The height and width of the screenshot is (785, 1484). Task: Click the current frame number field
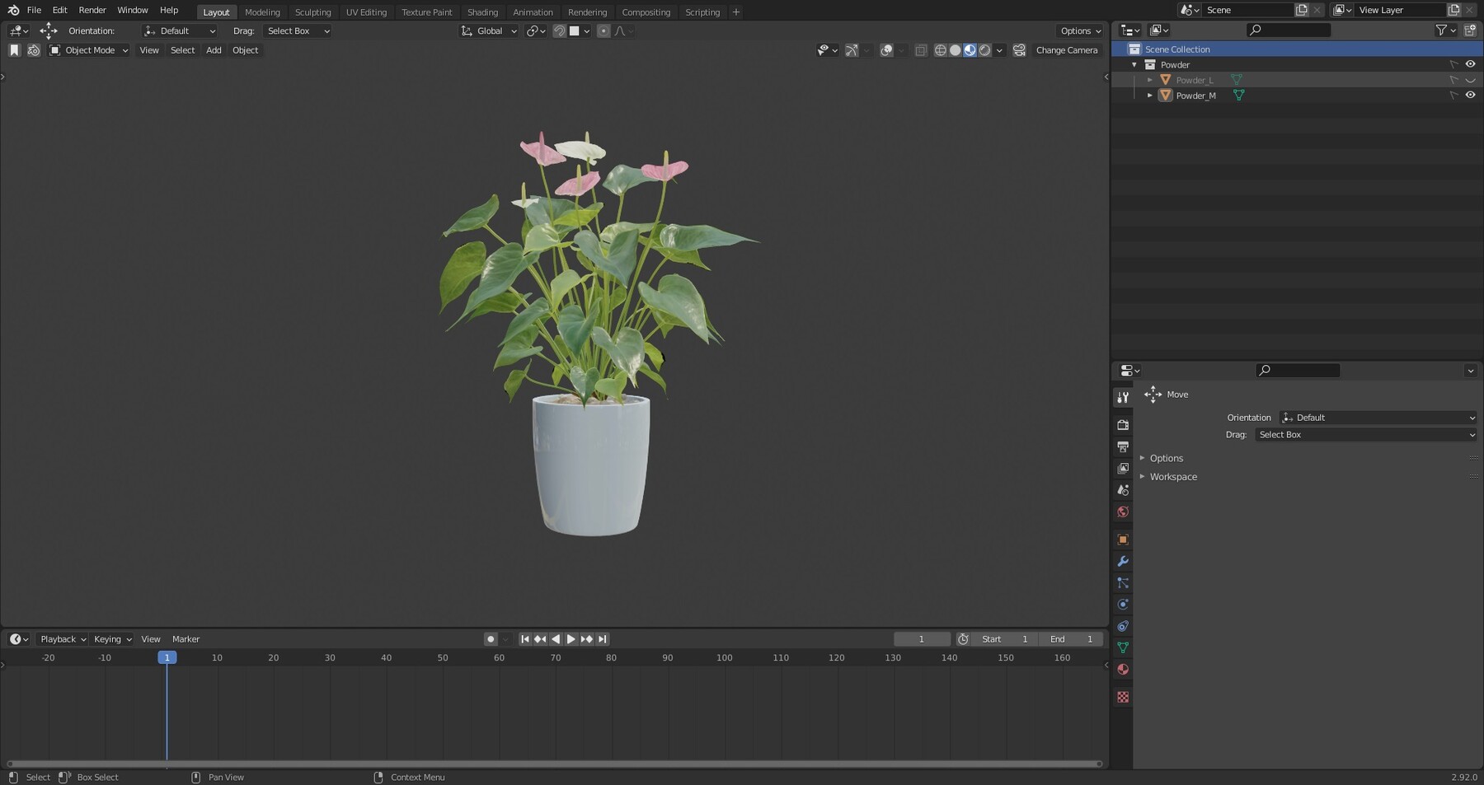(x=921, y=638)
